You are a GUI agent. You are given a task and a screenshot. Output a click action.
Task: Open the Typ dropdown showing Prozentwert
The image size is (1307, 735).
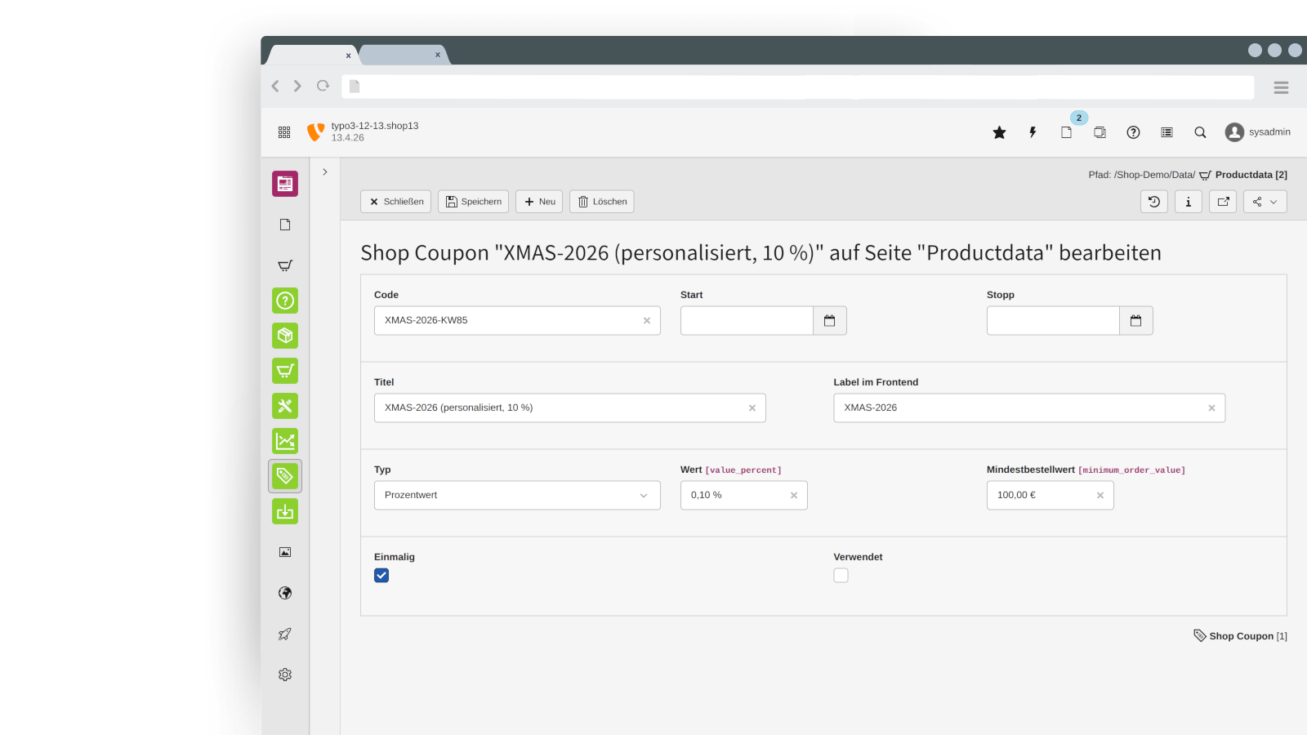[x=516, y=496]
